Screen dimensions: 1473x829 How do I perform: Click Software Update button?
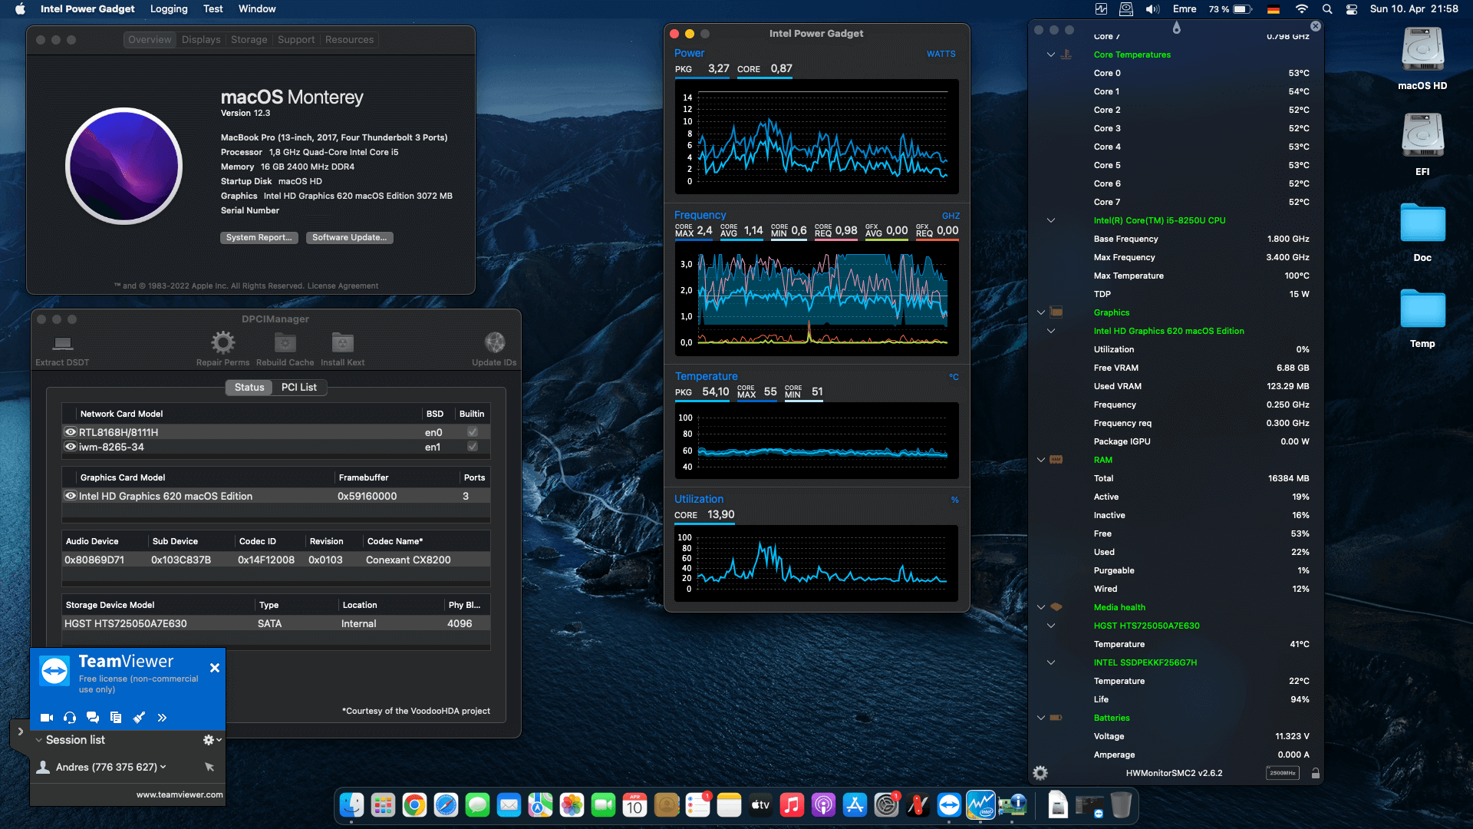click(x=349, y=237)
